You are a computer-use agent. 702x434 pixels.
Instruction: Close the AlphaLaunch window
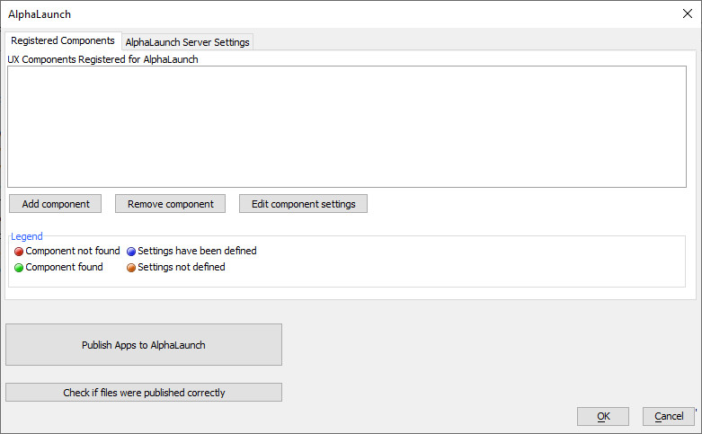pyautogui.click(x=688, y=13)
